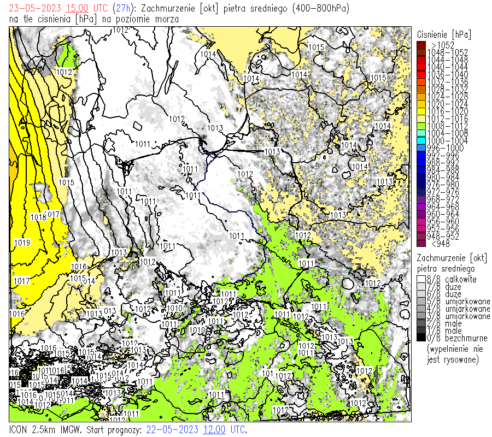
Task: Click the 988-992 hPa legend swatch
Action: click(x=421, y=163)
